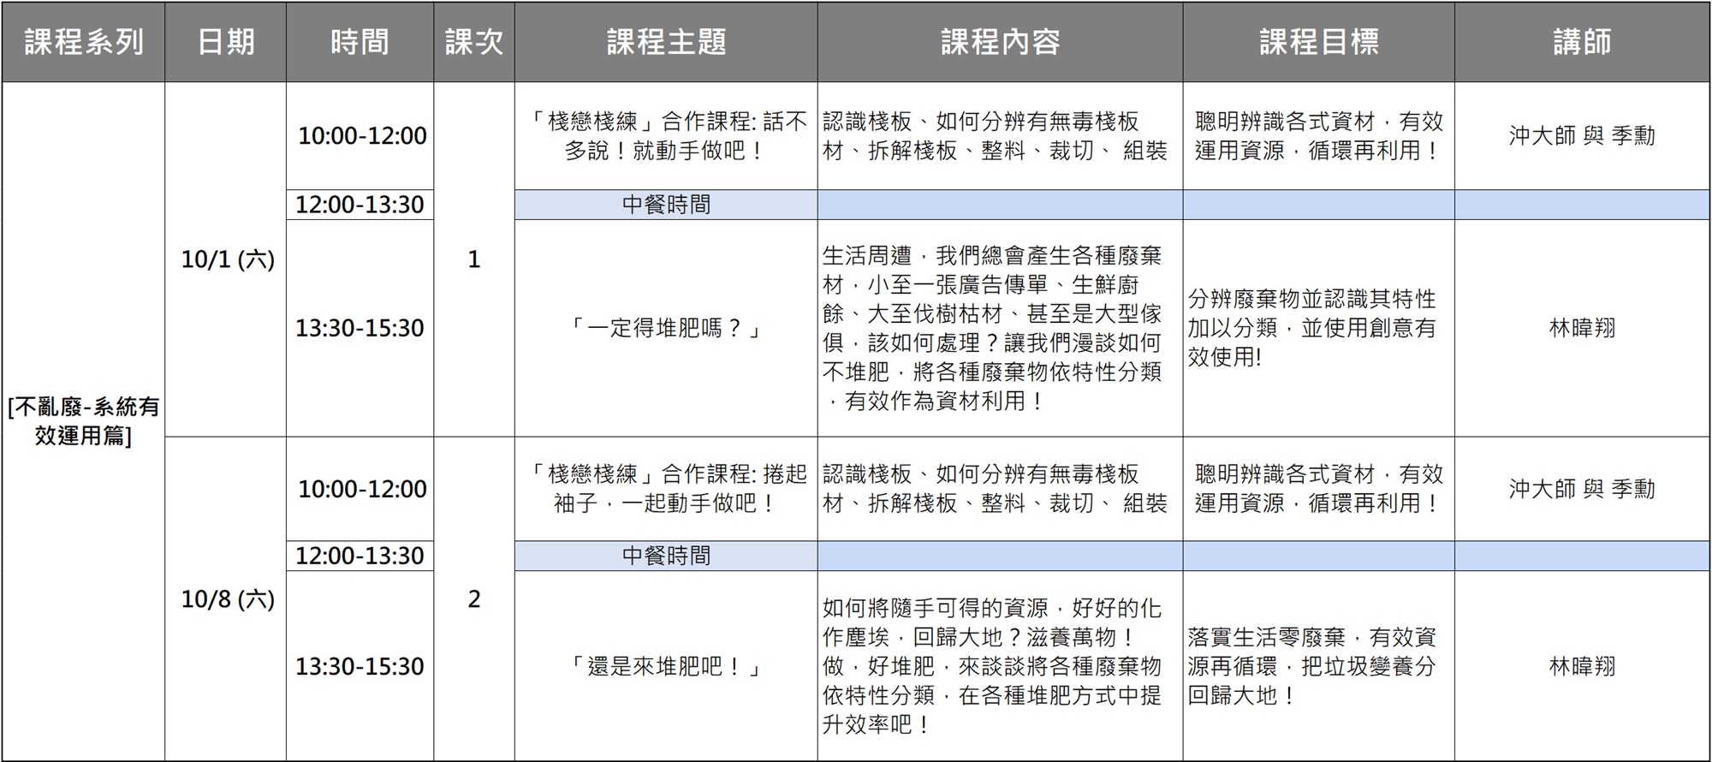Click the 課次 cell showing 2

(474, 599)
